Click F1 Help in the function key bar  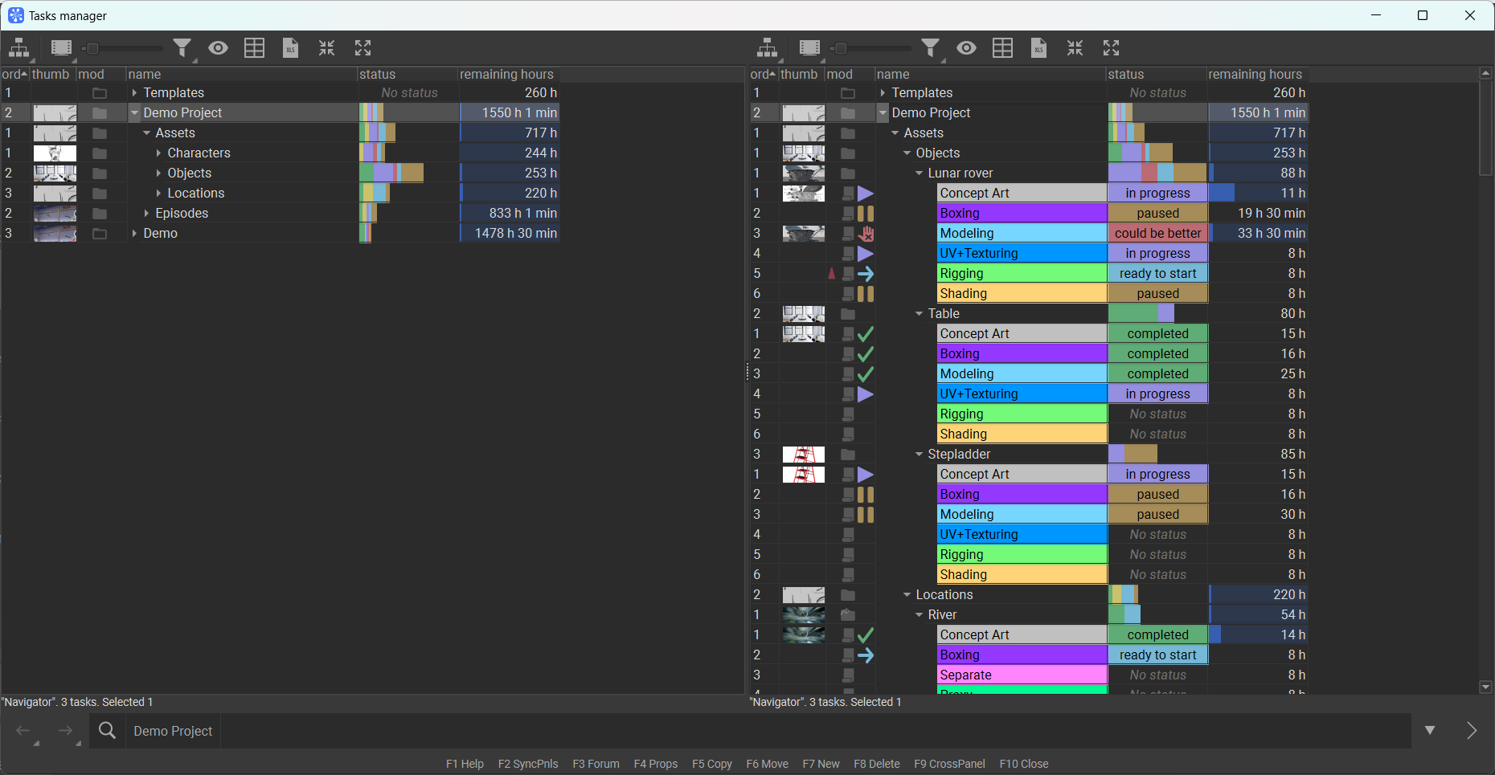[465, 764]
